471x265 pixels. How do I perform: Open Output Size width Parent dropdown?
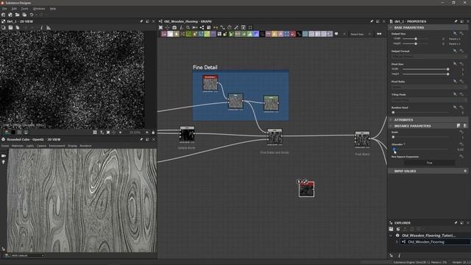tap(455, 39)
